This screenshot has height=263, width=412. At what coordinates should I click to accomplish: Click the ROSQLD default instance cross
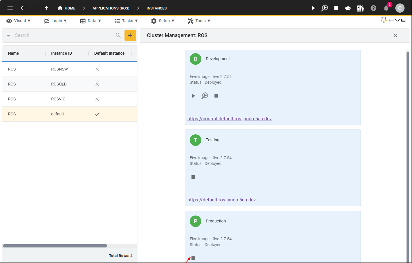97,84
